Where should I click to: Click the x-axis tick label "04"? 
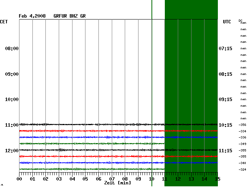point(72,179)
